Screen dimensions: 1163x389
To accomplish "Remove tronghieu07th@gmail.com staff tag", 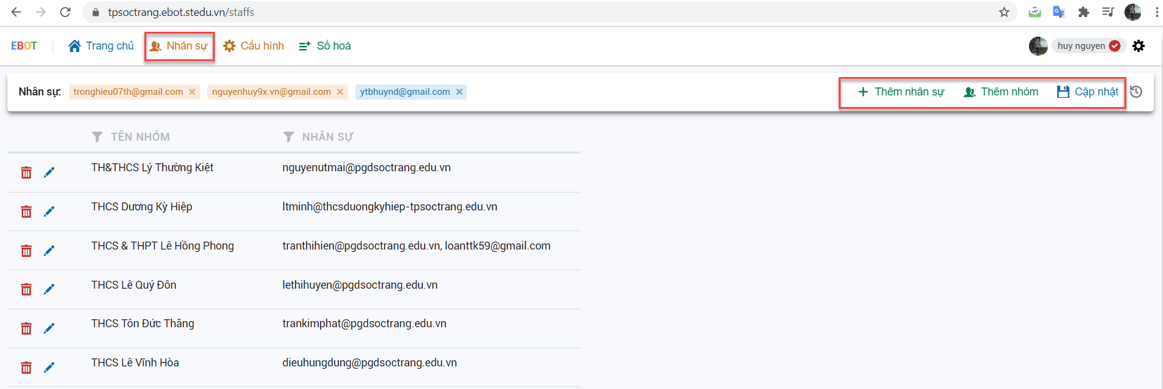I will tap(192, 92).
